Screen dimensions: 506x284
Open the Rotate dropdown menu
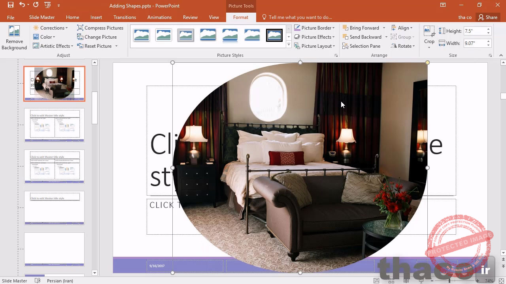tap(403, 46)
